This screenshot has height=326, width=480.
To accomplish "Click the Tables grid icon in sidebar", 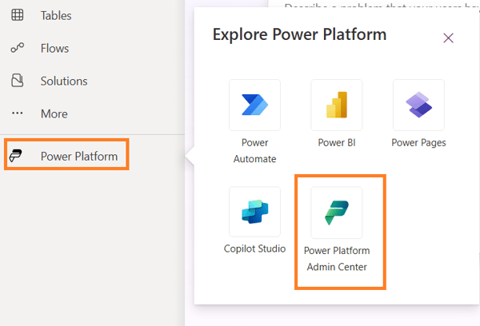I will click(x=17, y=15).
